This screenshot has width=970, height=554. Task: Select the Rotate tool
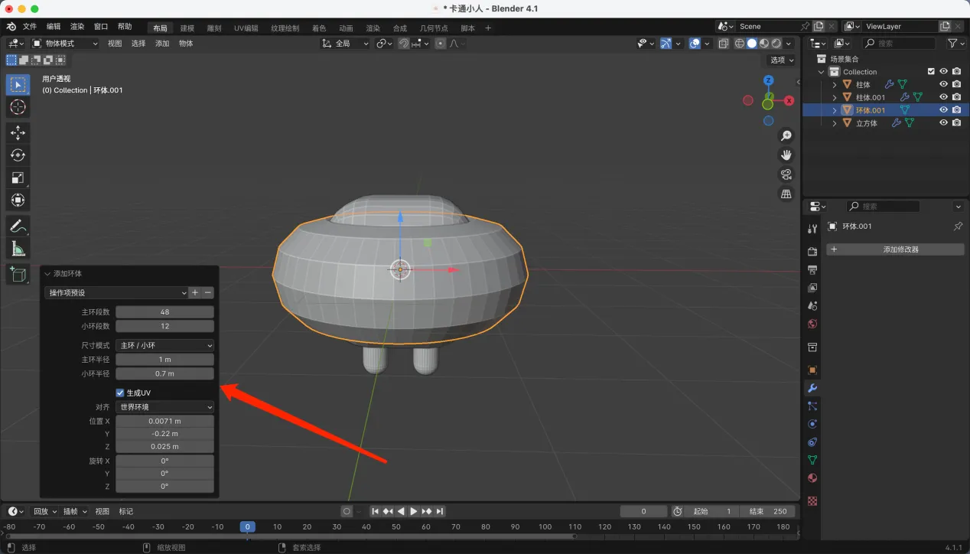[x=18, y=155]
